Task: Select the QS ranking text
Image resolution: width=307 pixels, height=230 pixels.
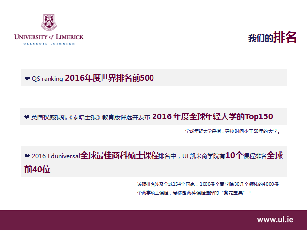Action: pos(48,78)
